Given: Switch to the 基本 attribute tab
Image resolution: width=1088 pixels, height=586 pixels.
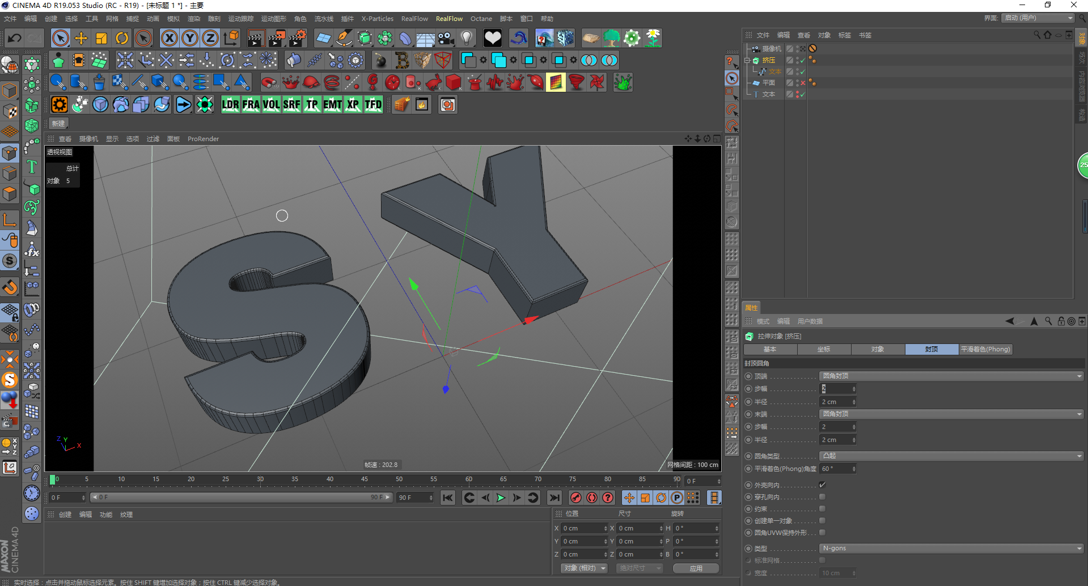Looking at the screenshot, I should (770, 349).
